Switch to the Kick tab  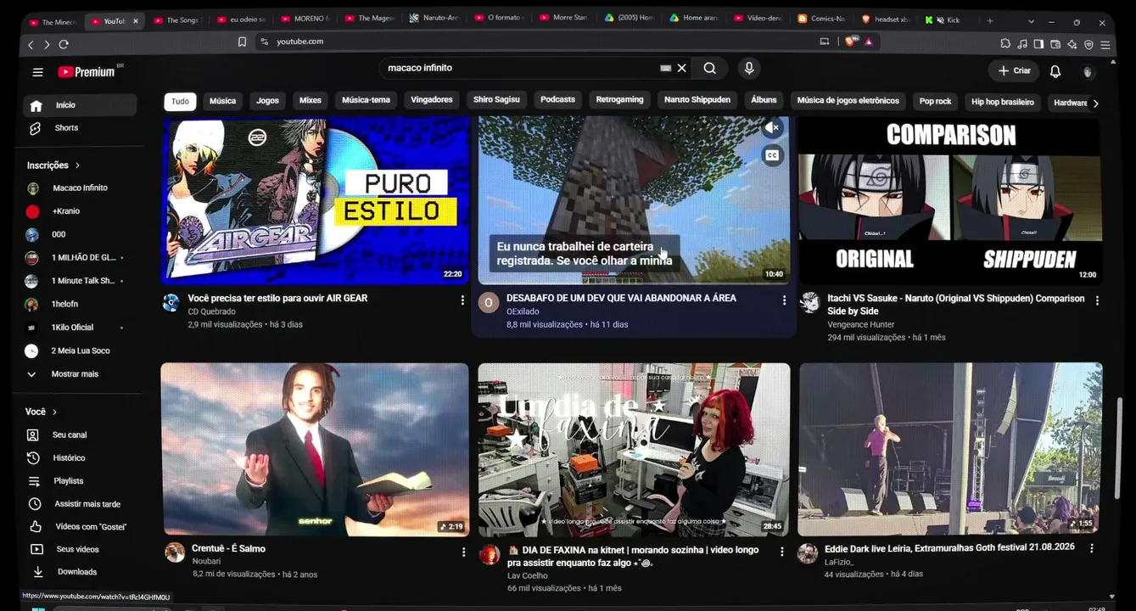pyautogui.click(x=946, y=20)
